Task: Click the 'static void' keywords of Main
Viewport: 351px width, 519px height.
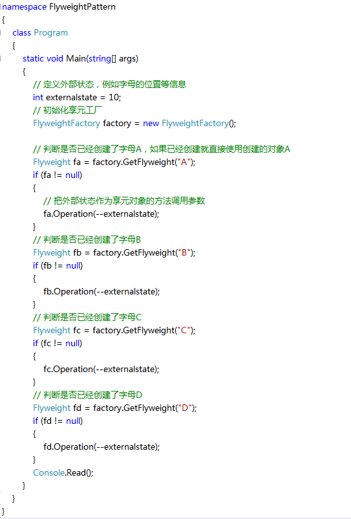Action: 43,59
